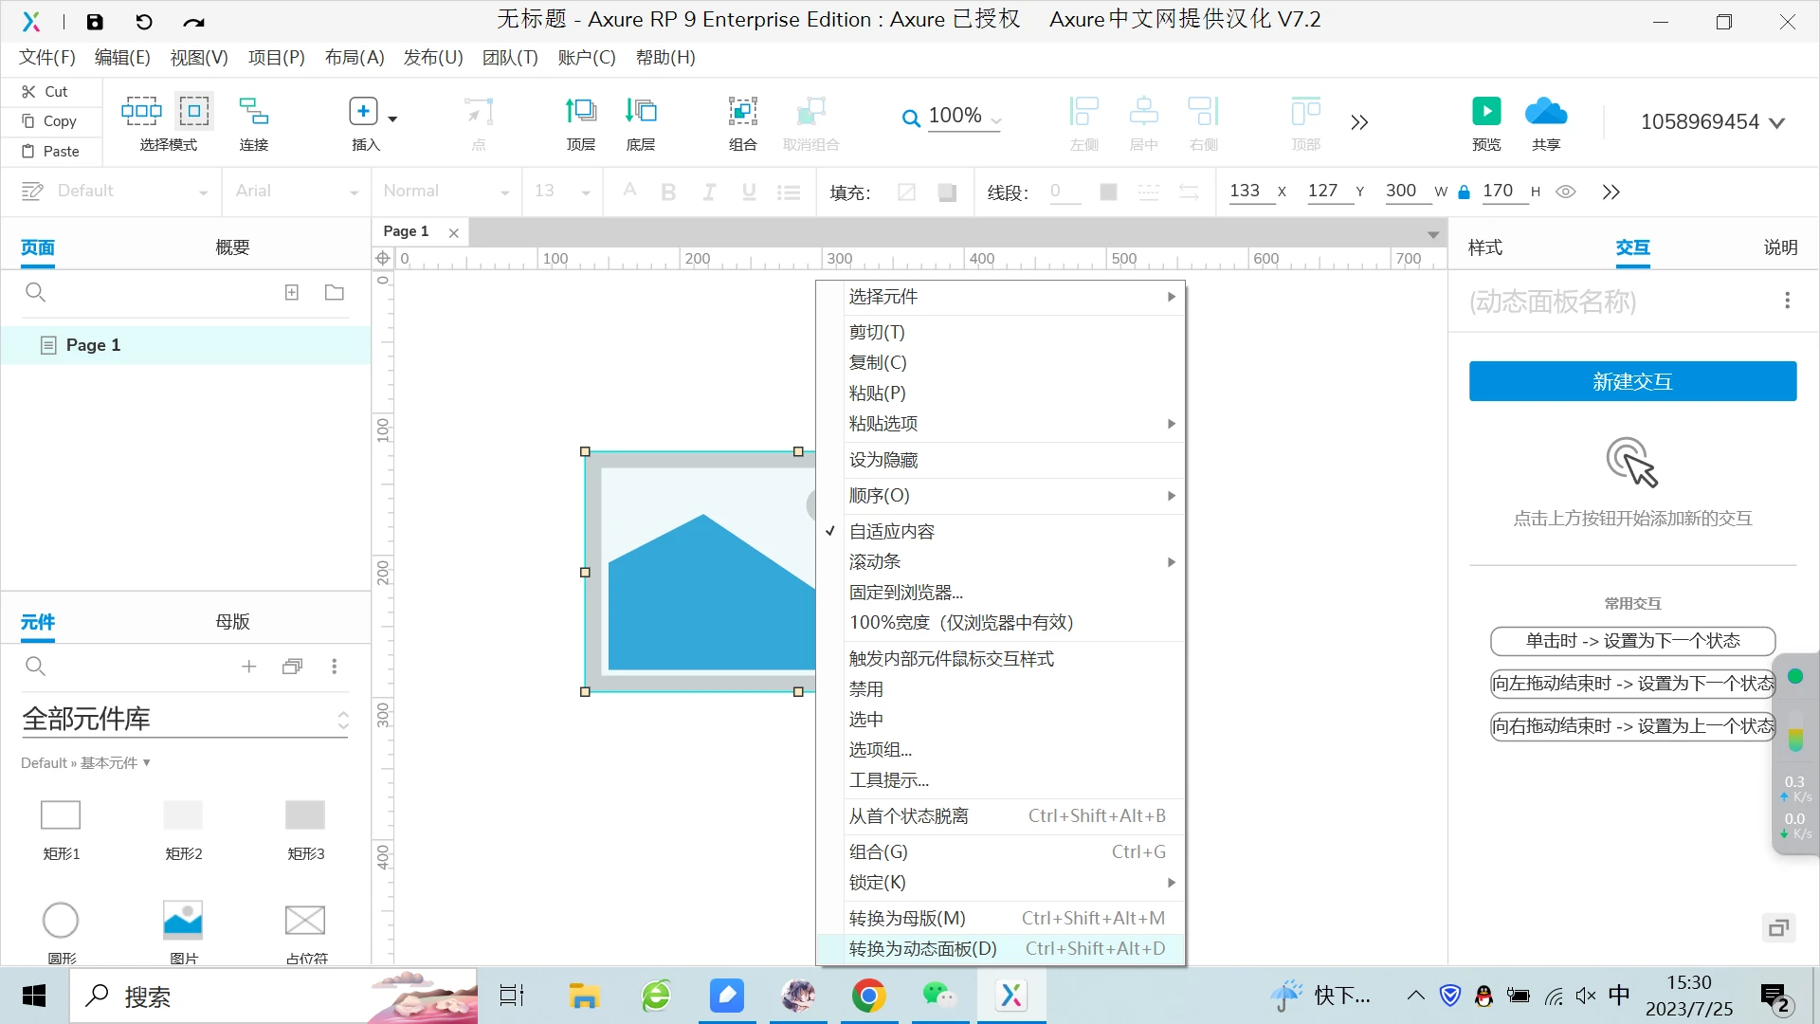
Task: Expand 锁定(K) submenu arrow
Action: coord(1170,883)
